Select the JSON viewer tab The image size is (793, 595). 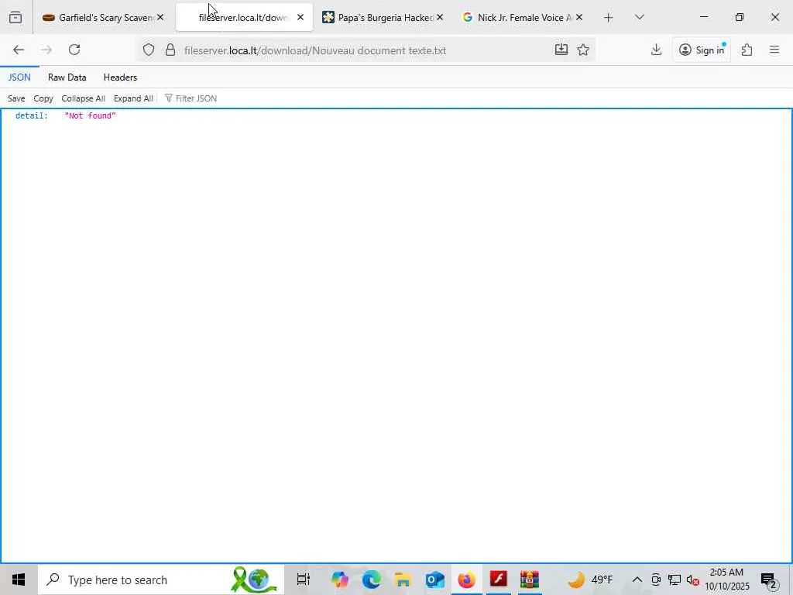19,77
